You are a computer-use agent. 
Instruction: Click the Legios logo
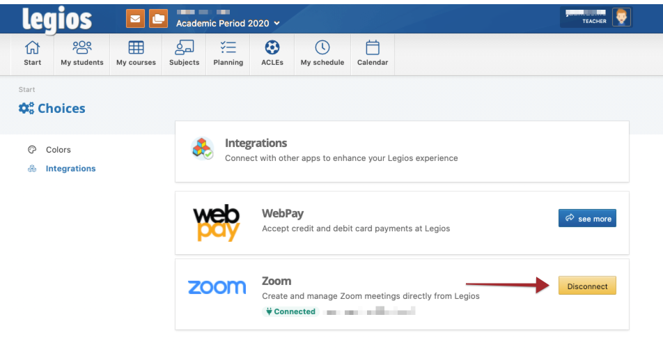pos(57,19)
